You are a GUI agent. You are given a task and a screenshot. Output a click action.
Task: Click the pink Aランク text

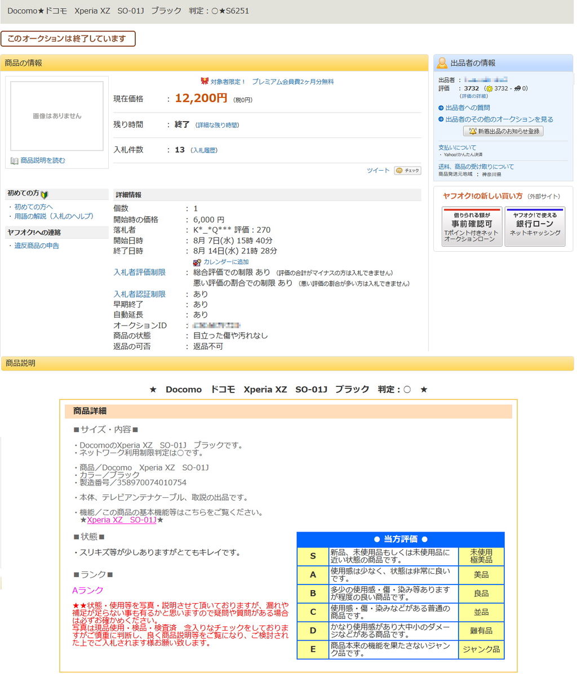pyautogui.click(x=88, y=591)
